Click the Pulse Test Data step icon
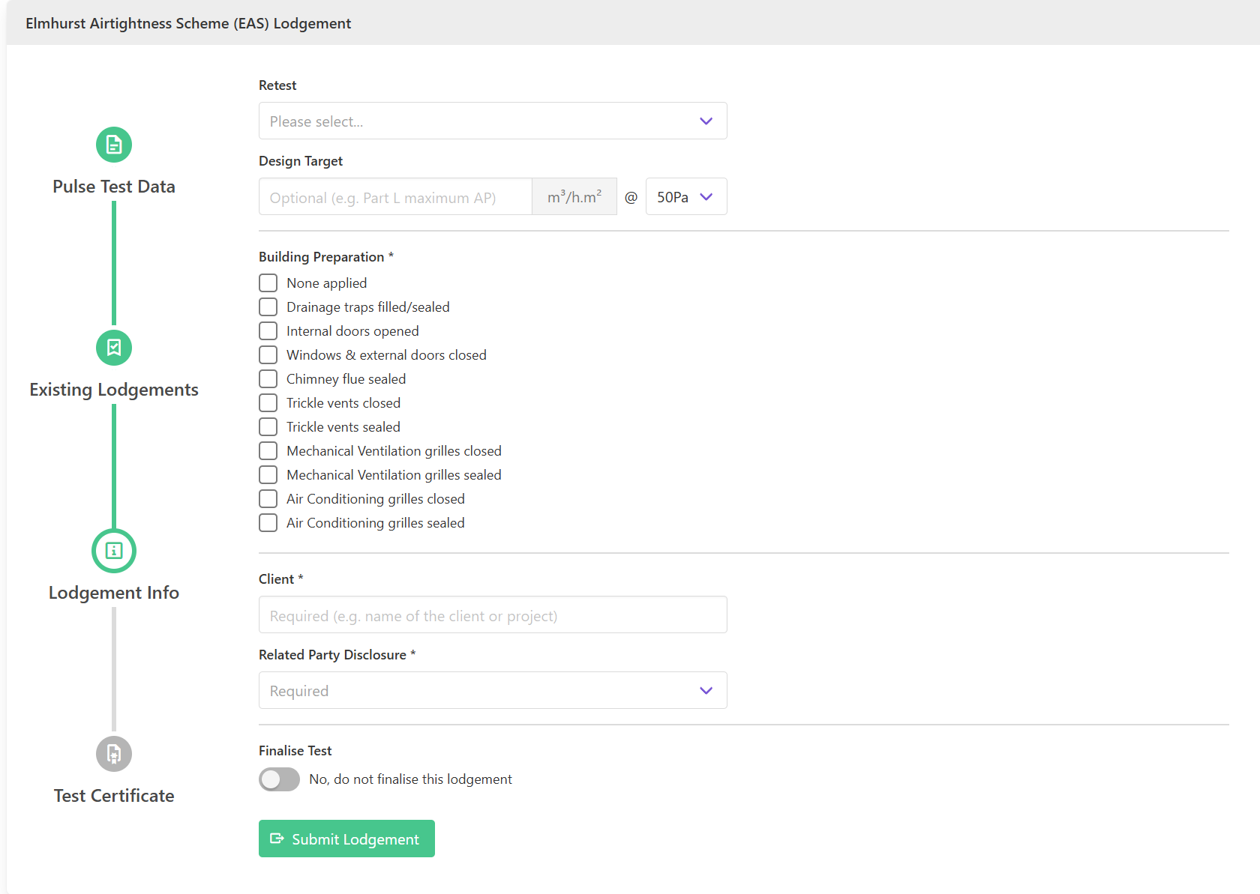The image size is (1260, 894). click(x=114, y=145)
